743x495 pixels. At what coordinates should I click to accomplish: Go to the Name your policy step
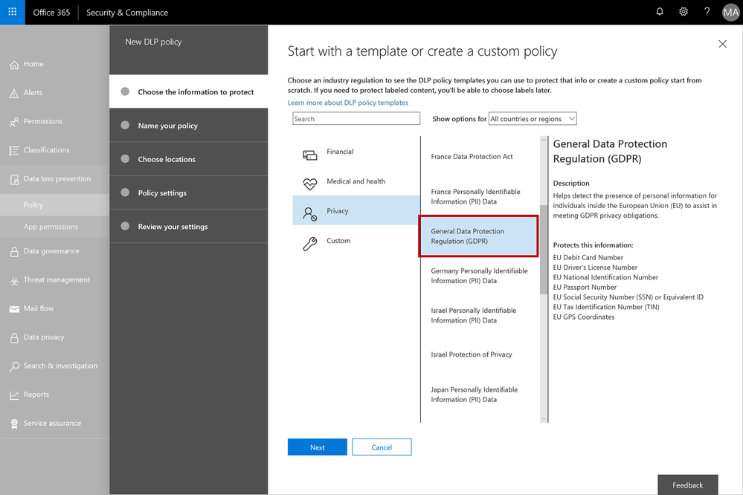[x=167, y=126]
